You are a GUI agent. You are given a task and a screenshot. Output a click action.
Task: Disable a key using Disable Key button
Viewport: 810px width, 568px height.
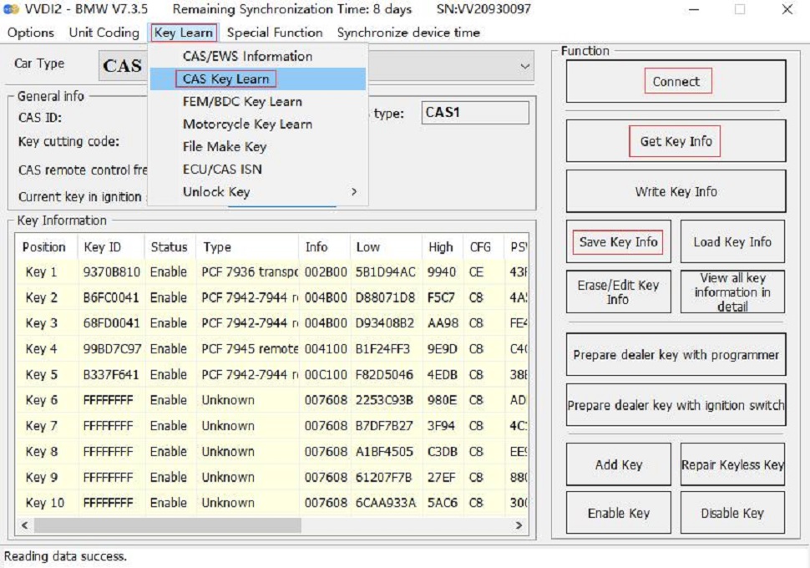click(x=732, y=512)
